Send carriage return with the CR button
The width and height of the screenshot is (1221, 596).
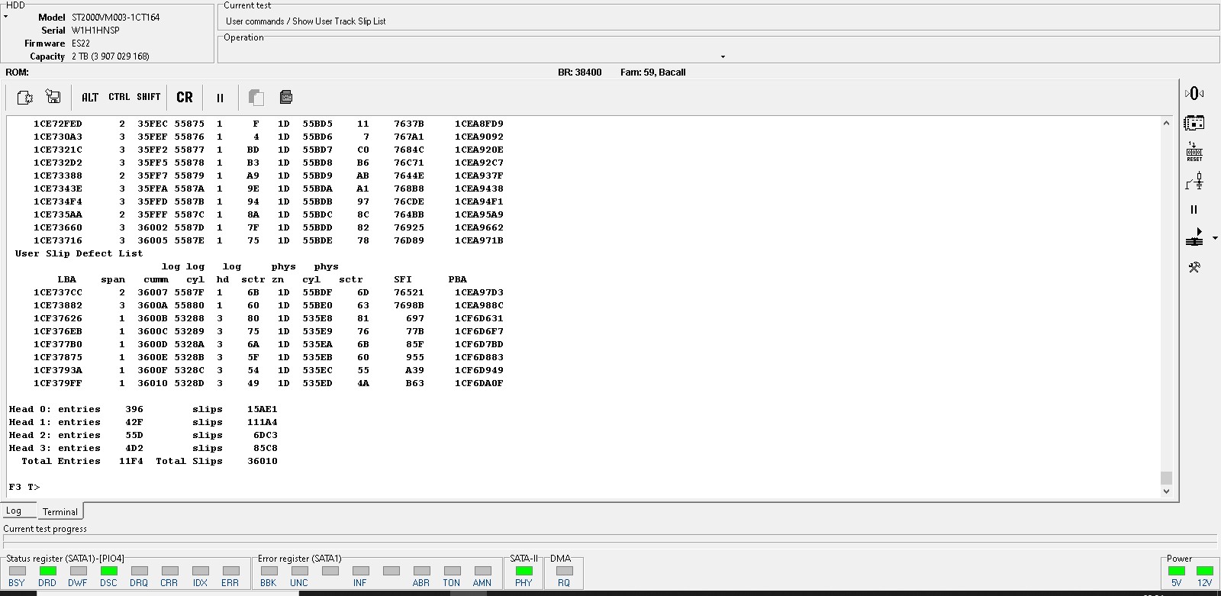tap(185, 97)
